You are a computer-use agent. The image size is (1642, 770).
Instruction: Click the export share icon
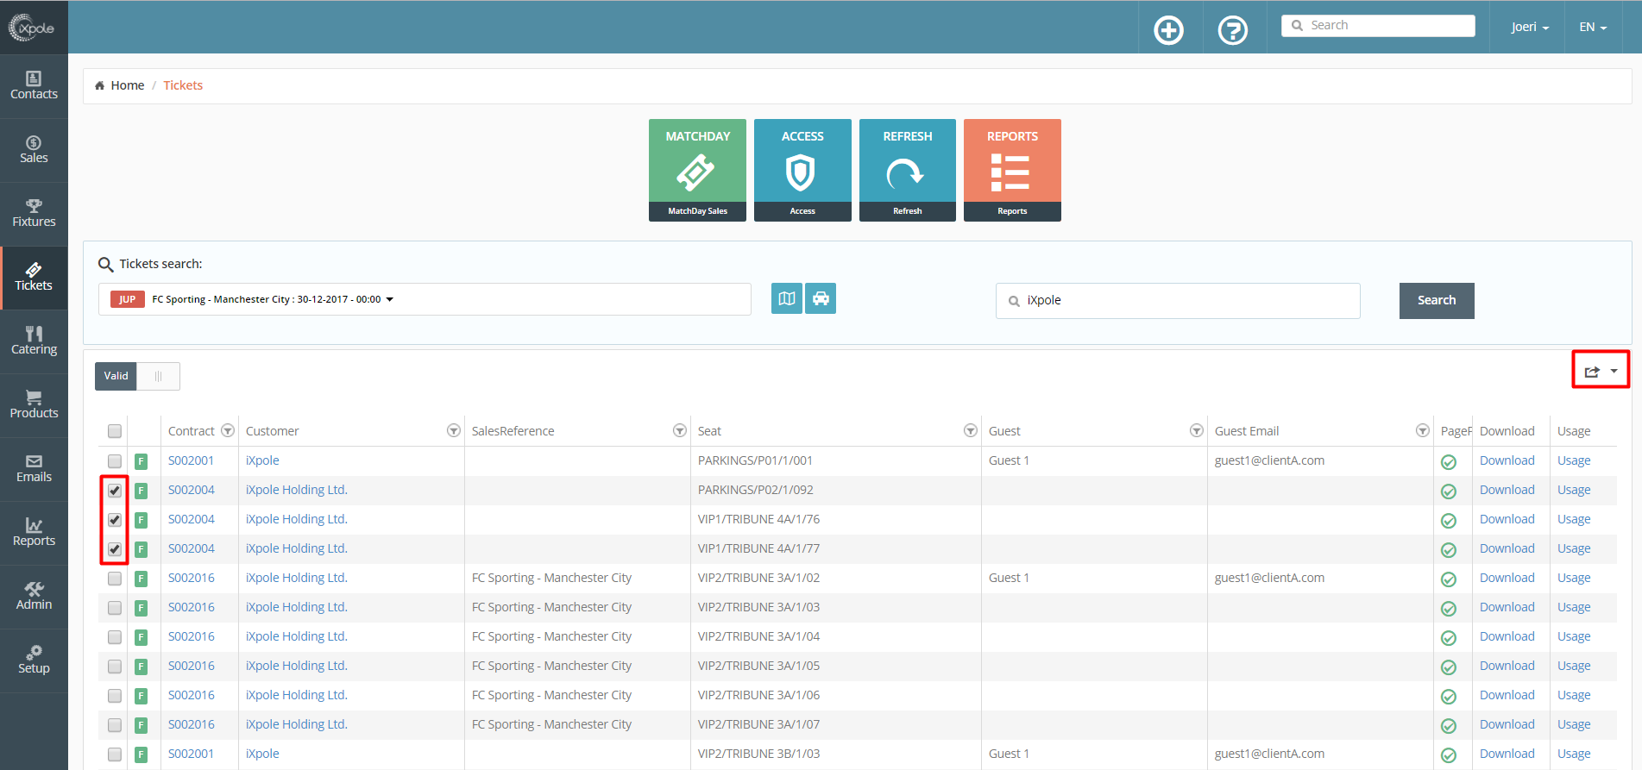click(1592, 372)
